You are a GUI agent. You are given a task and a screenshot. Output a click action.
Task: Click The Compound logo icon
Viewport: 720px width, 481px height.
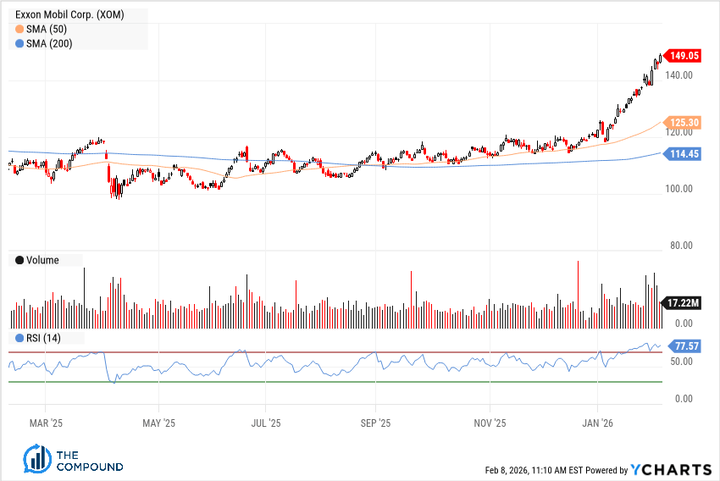tap(37, 458)
